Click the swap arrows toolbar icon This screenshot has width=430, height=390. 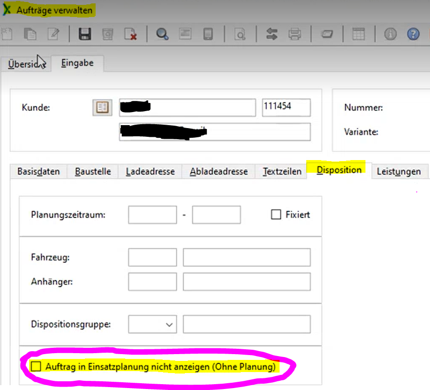pos(272,34)
